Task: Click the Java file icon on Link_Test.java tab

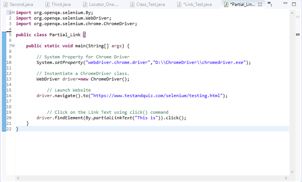Action: pyautogui.click(x=179, y=5)
